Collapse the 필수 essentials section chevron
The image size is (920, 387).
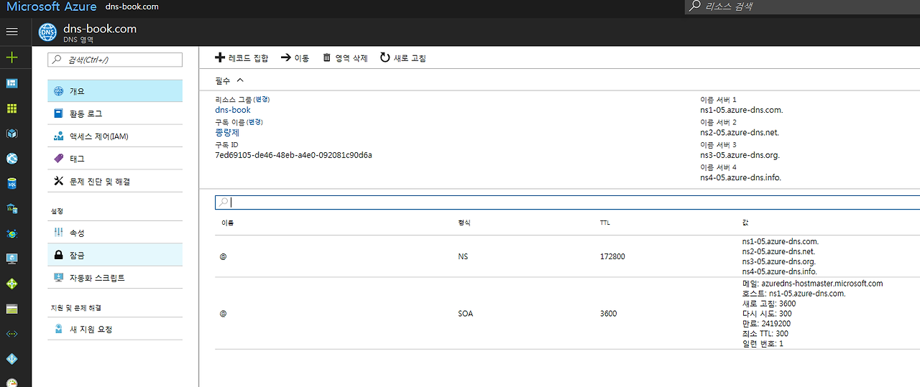(240, 80)
